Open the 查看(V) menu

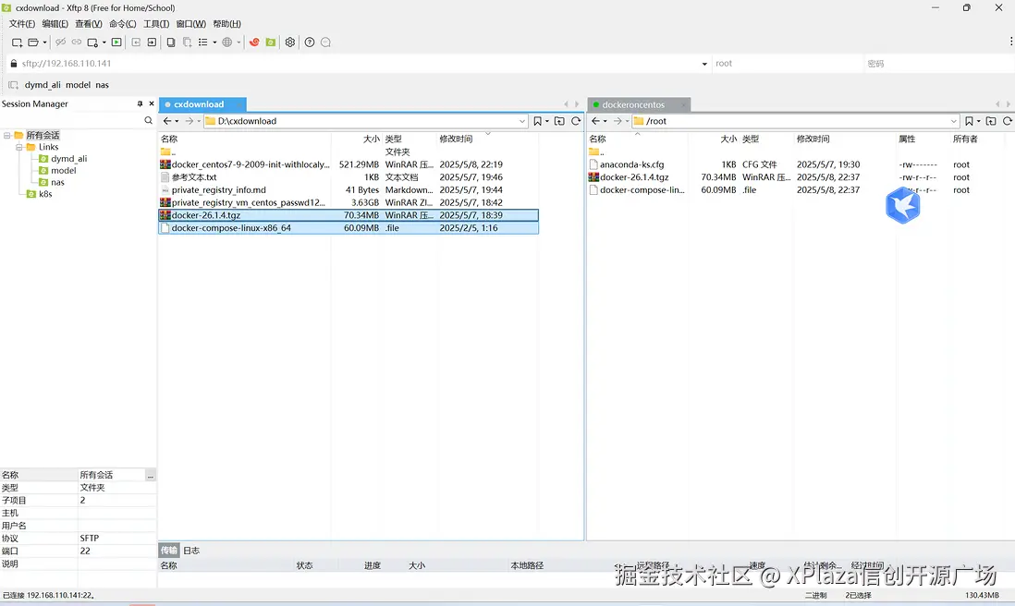(x=89, y=24)
